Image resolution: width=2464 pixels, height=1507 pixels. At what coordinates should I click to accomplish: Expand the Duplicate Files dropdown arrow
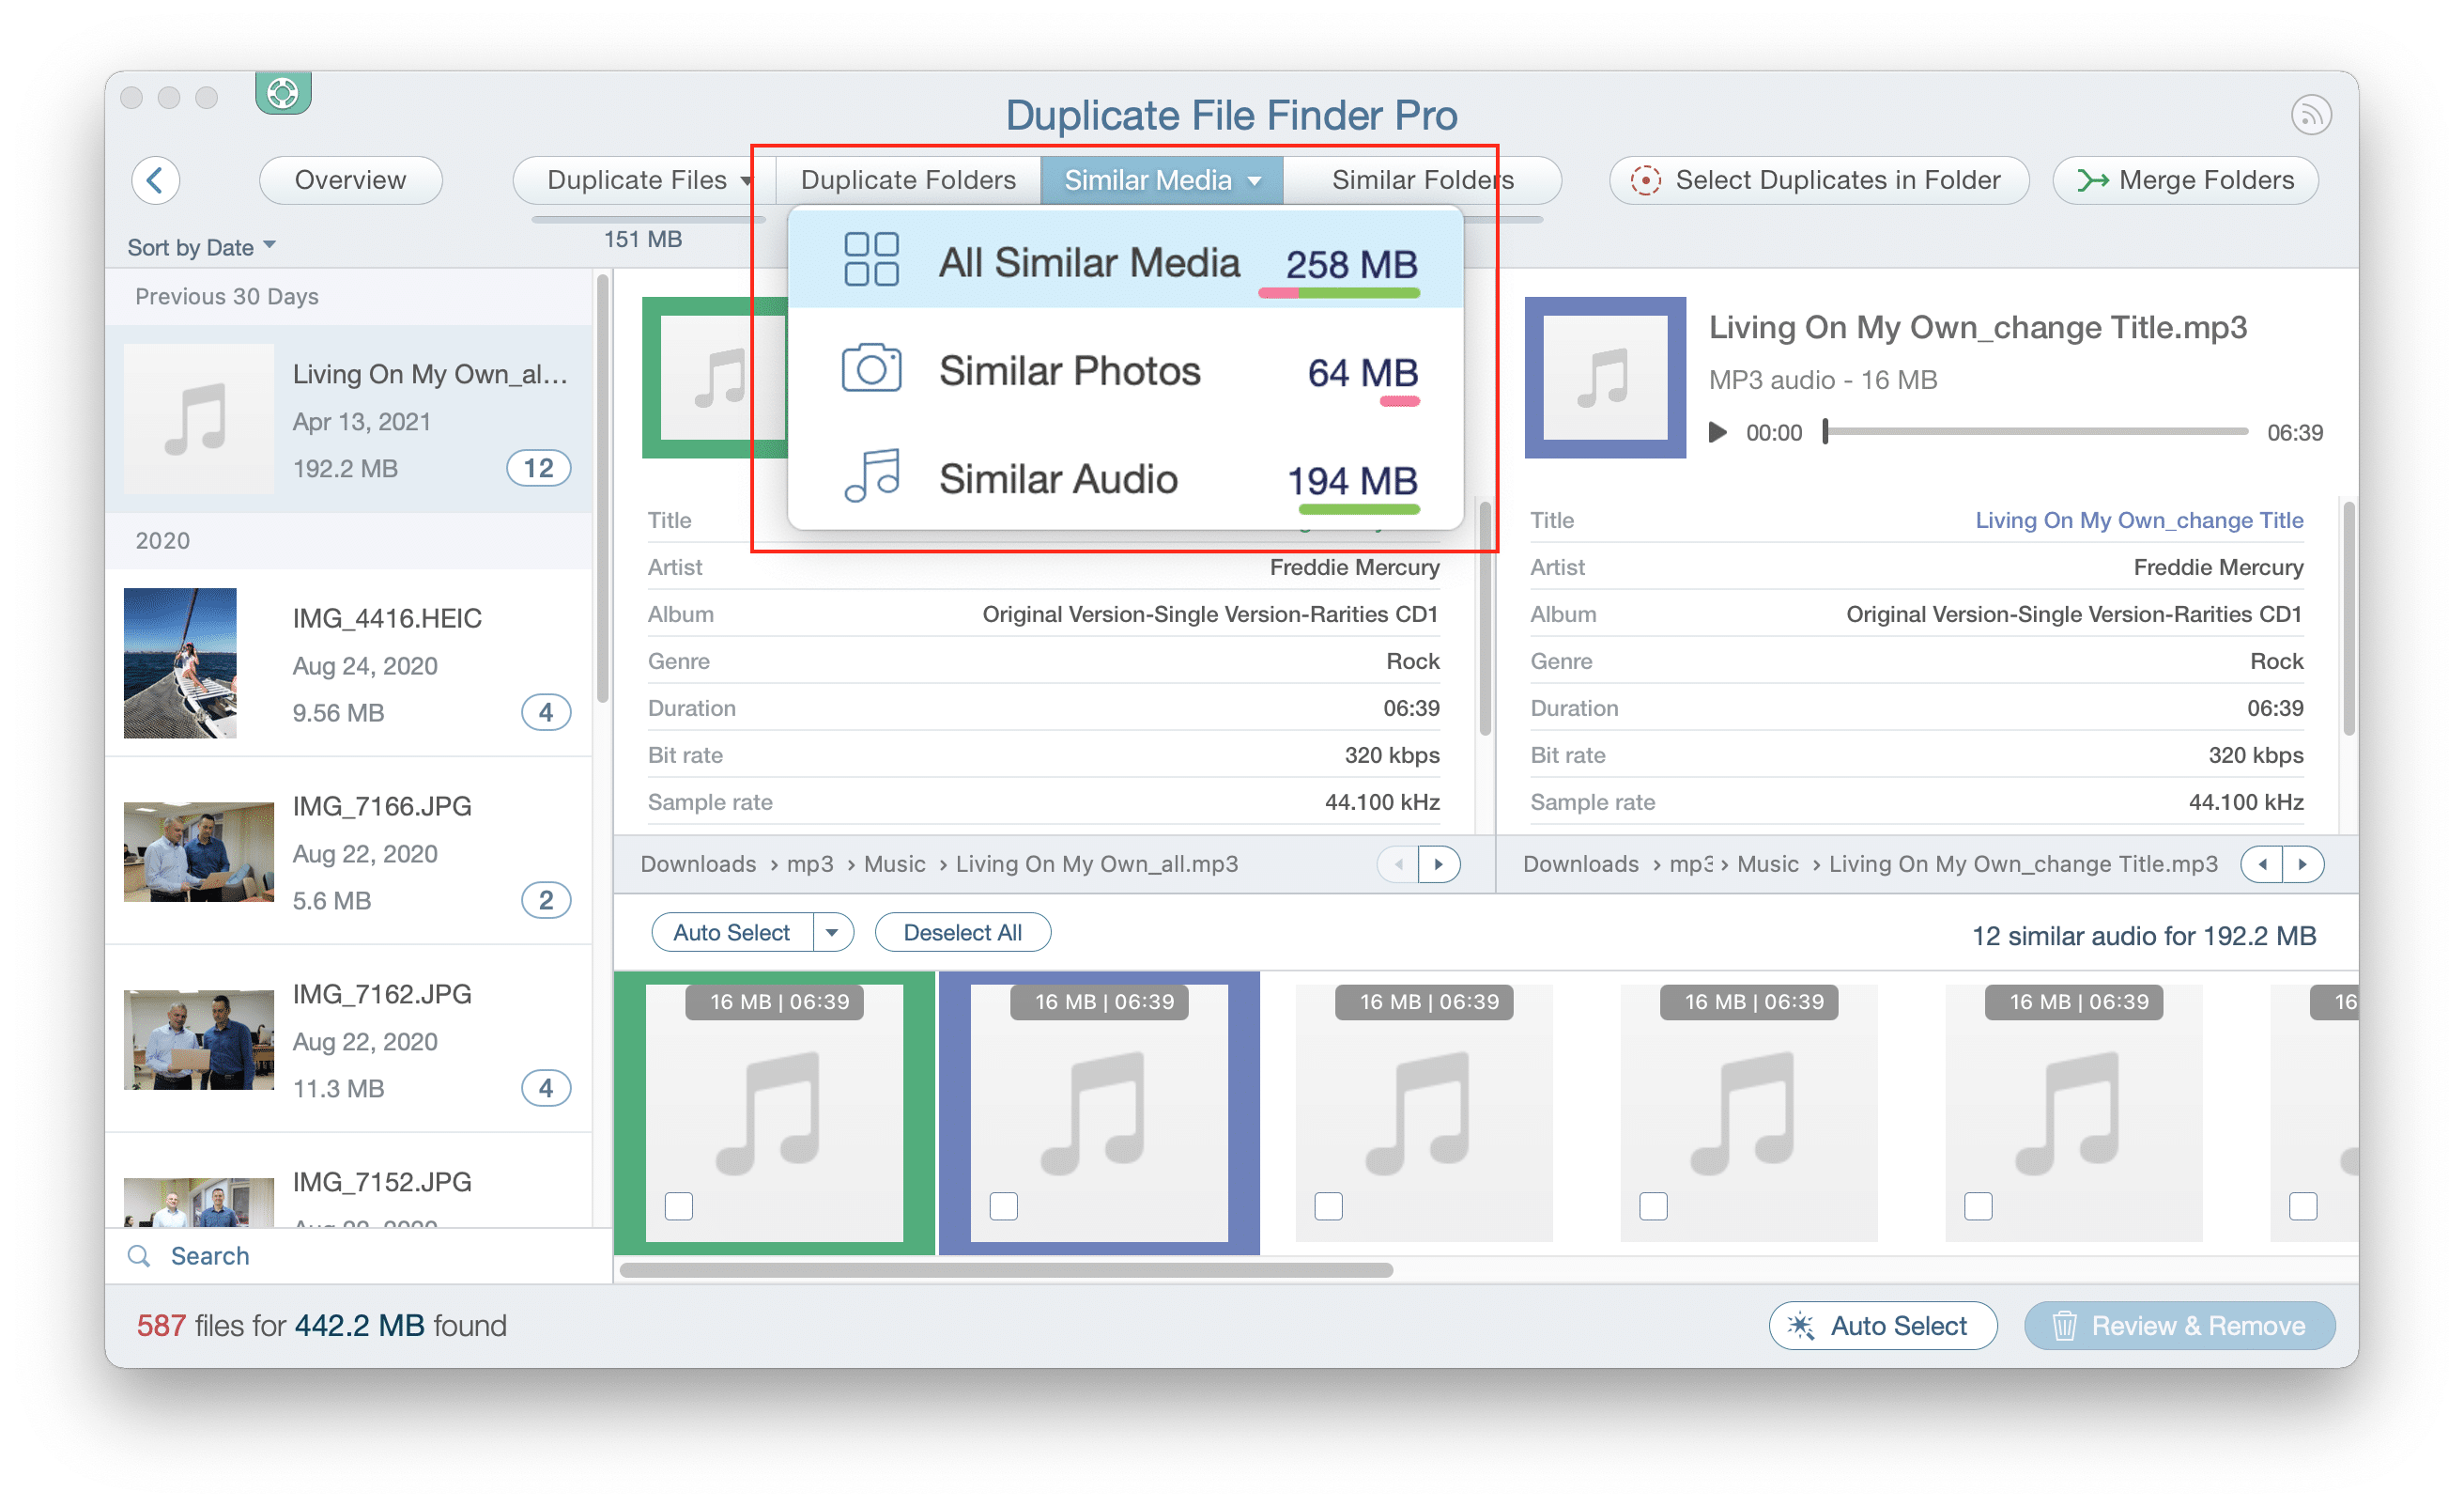746,181
